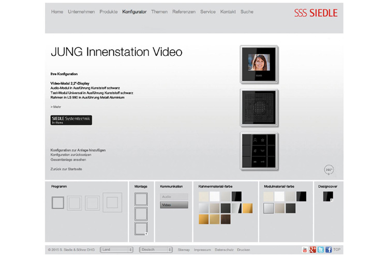Expand the > Mehr configuration details
Image resolution: width=388 pixels, height=259 pixels.
(56, 107)
